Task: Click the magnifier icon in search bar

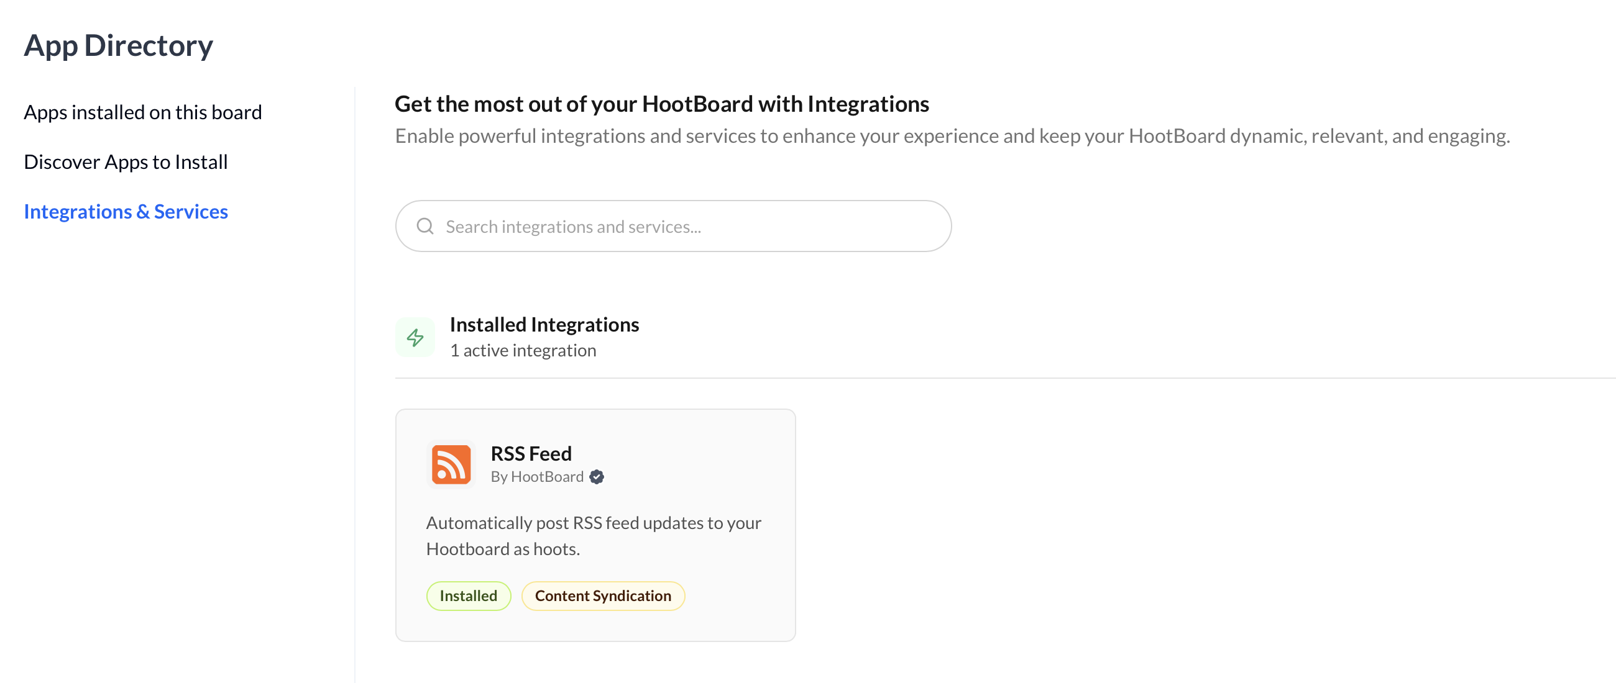Action: 425,226
